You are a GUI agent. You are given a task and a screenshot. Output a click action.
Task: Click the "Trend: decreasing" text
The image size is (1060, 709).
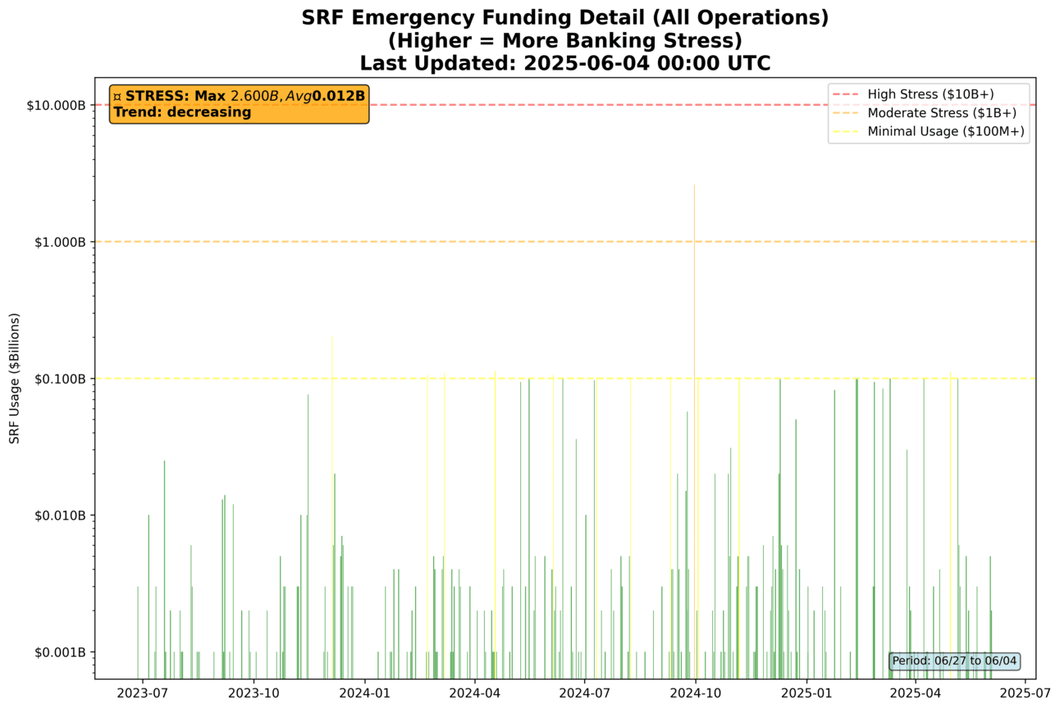182,112
